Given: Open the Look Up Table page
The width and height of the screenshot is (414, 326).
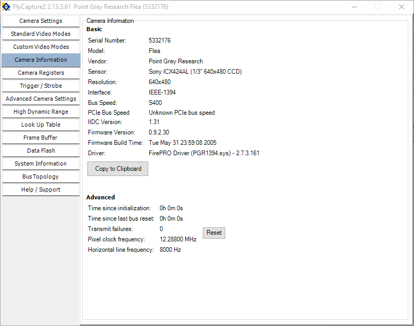Looking at the screenshot, I should 41,125.
